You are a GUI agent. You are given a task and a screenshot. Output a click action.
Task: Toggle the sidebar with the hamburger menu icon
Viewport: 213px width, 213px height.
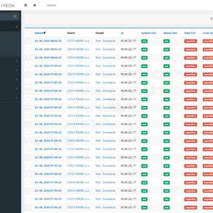coord(25,5)
